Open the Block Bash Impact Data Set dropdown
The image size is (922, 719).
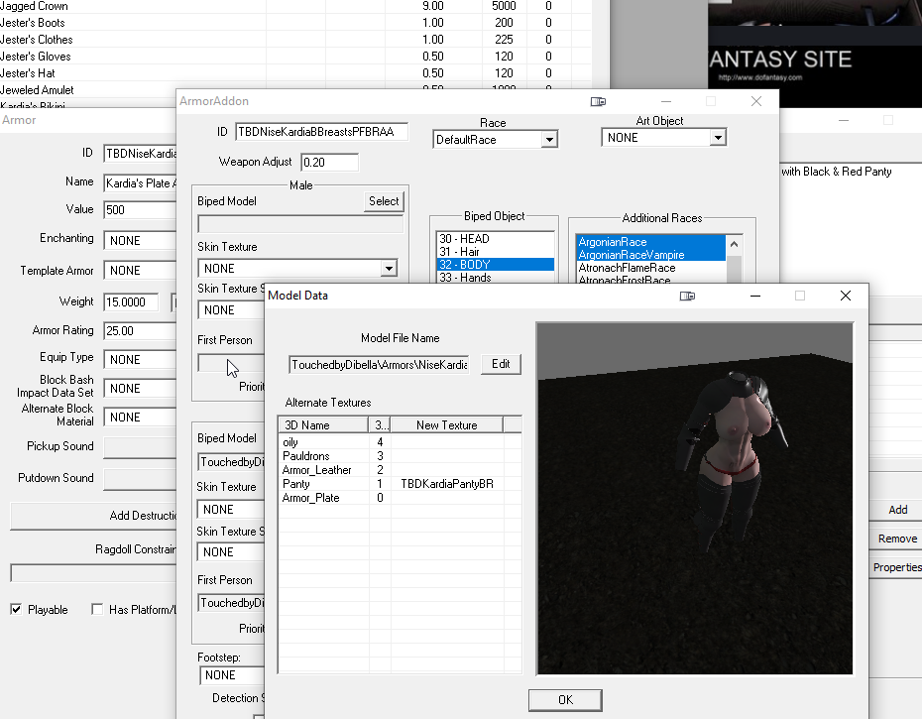coord(140,389)
